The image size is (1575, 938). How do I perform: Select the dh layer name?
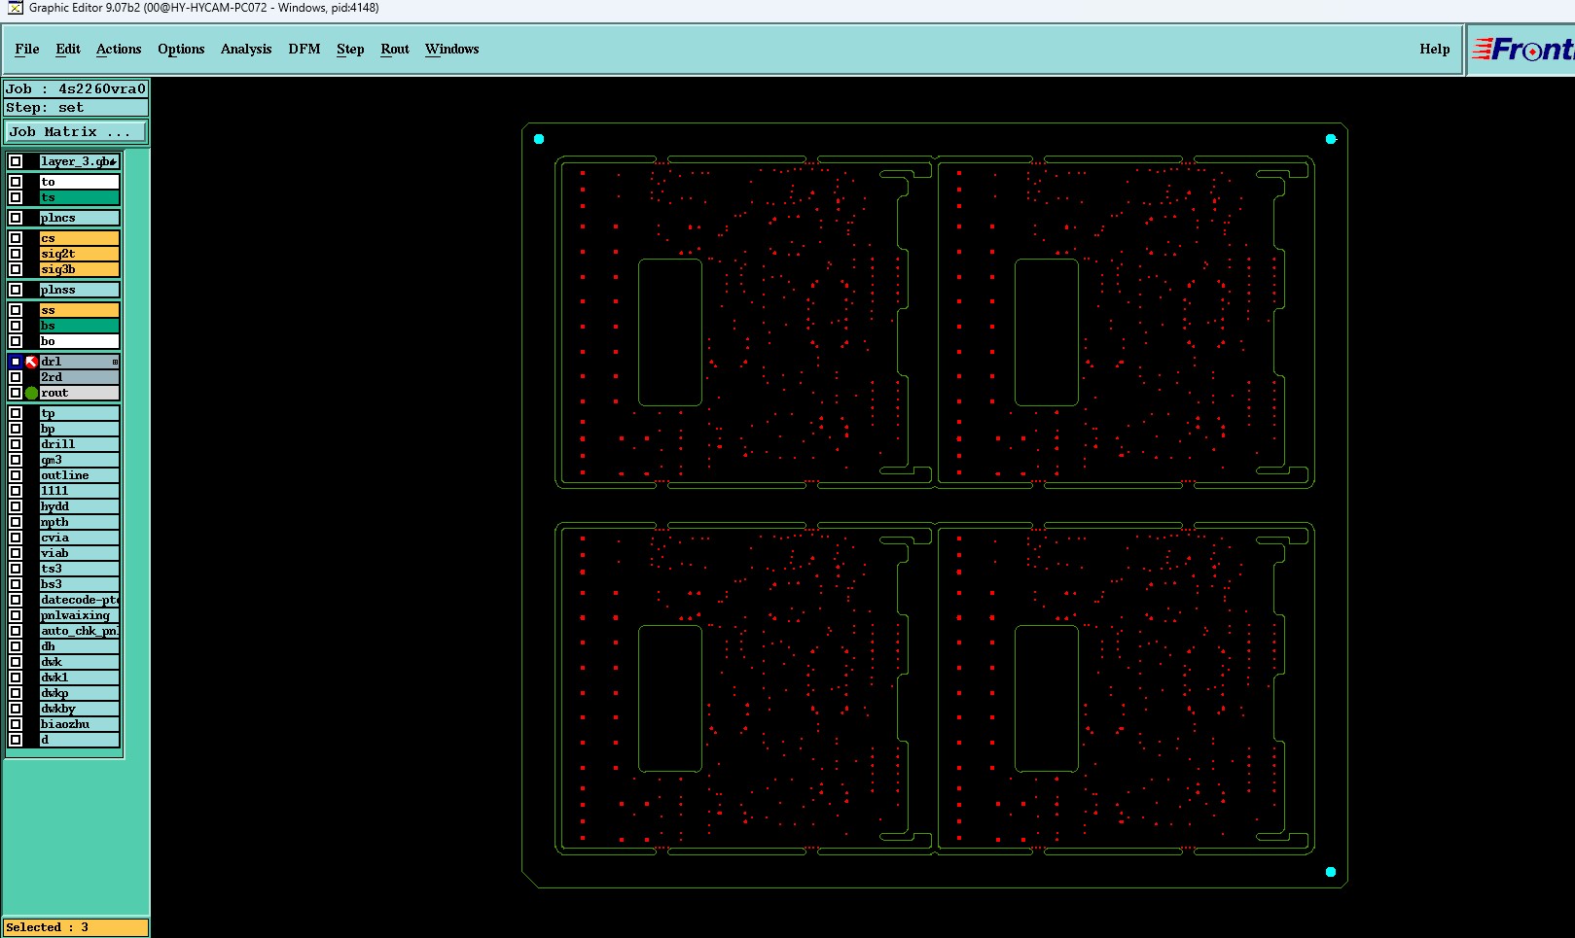[x=80, y=646]
